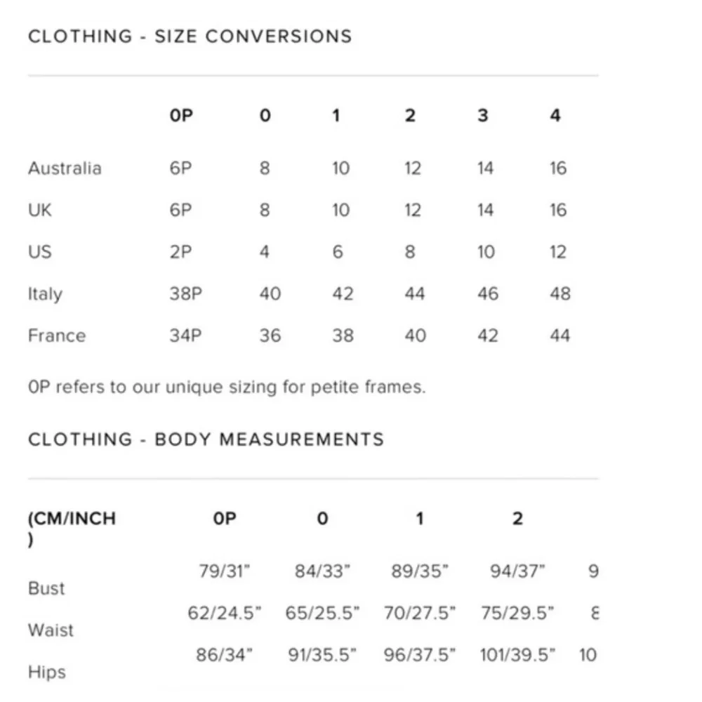The width and height of the screenshot is (702, 702).
Task: Click the US row label
Action: pyautogui.click(x=40, y=251)
